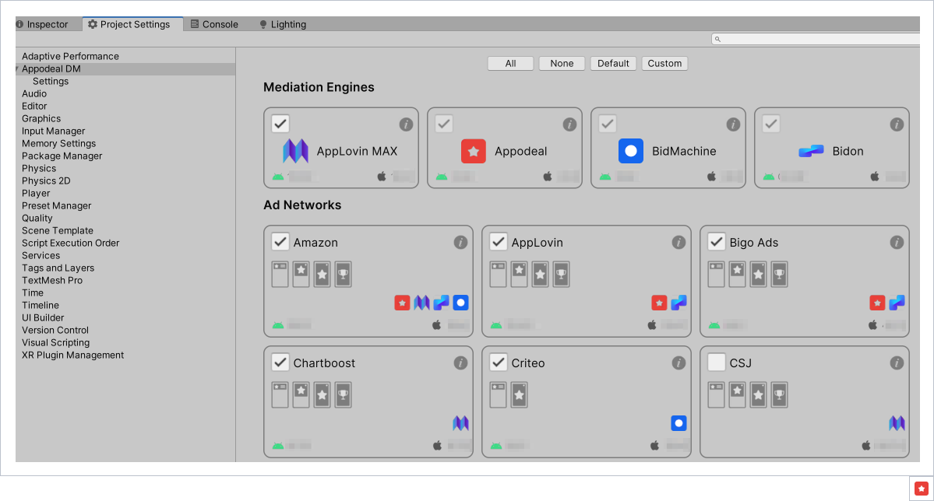Viewport: 934px width, 501px height.
Task: Click the AppLovin MAX icon in Chartboost card
Action: (460, 423)
